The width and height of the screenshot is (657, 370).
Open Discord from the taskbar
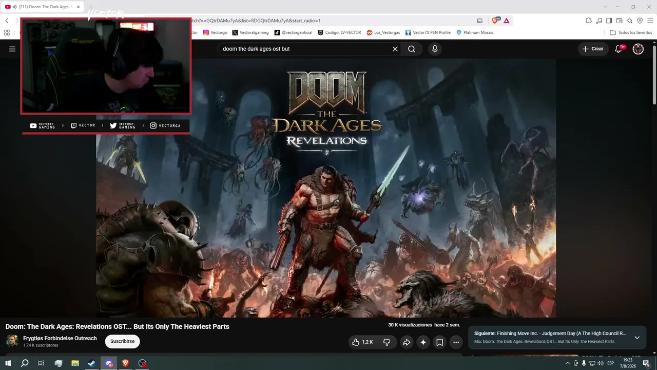pyautogui.click(x=109, y=363)
